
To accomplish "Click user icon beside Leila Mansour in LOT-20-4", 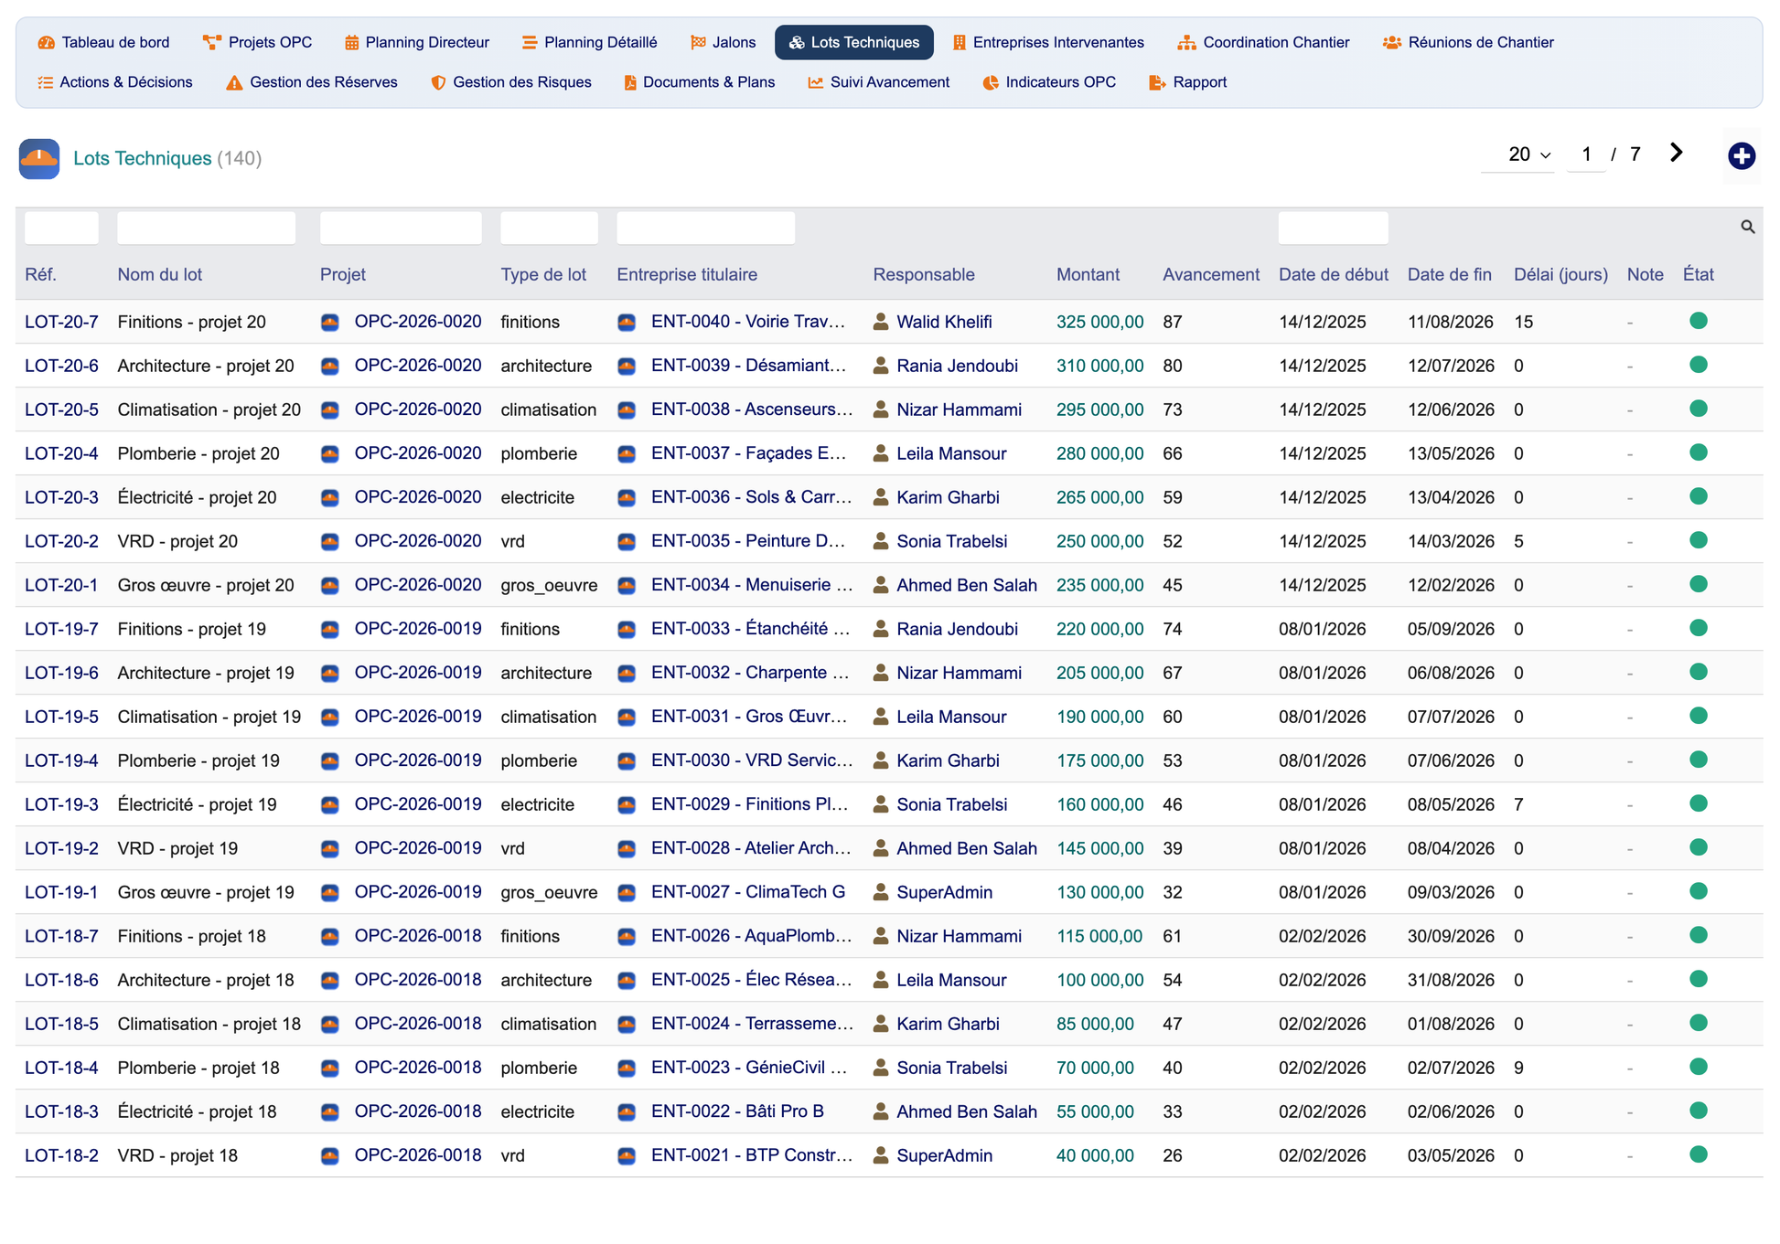I will (881, 453).
